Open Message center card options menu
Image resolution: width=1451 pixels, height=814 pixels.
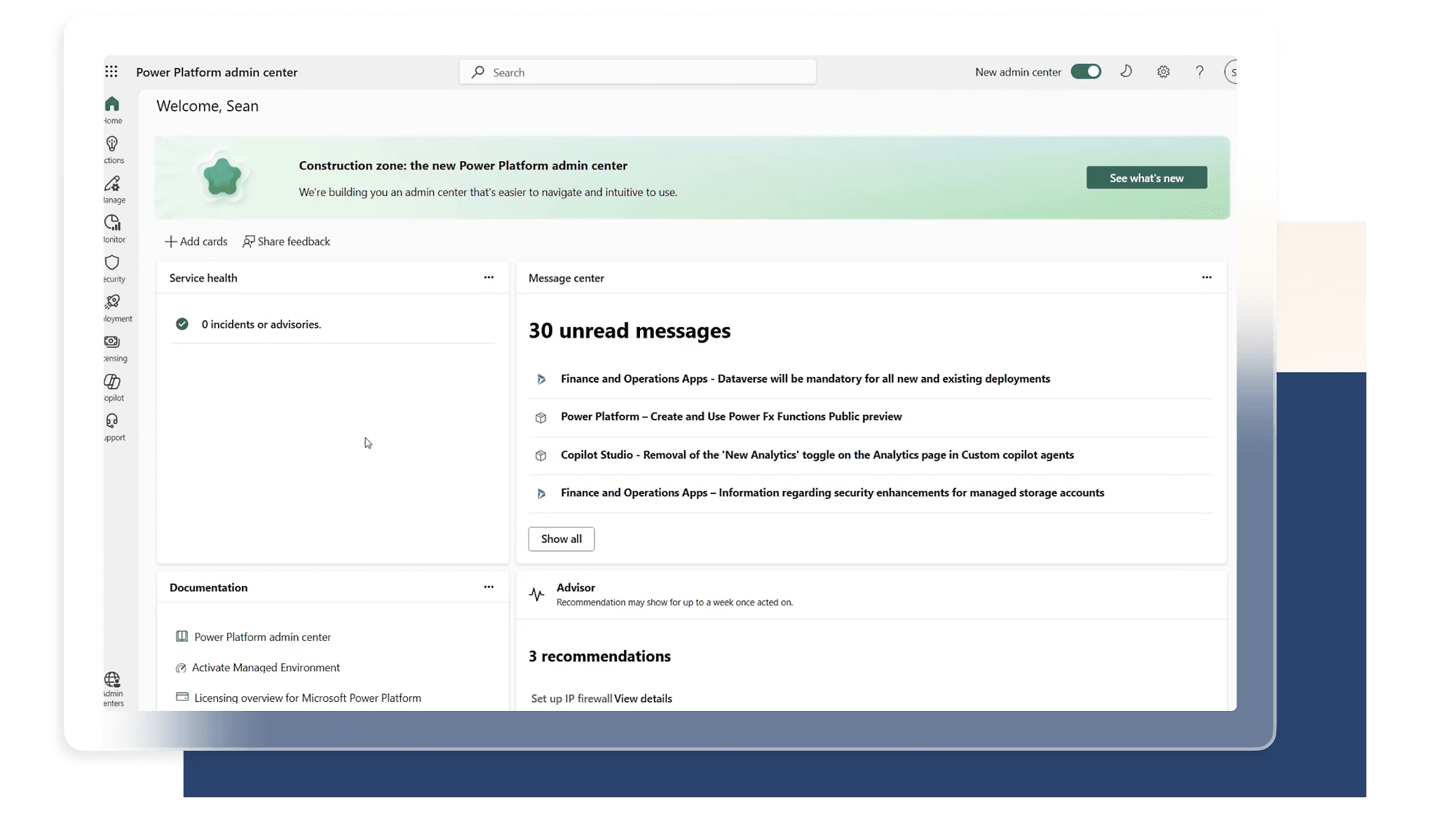coord(1206,277)
